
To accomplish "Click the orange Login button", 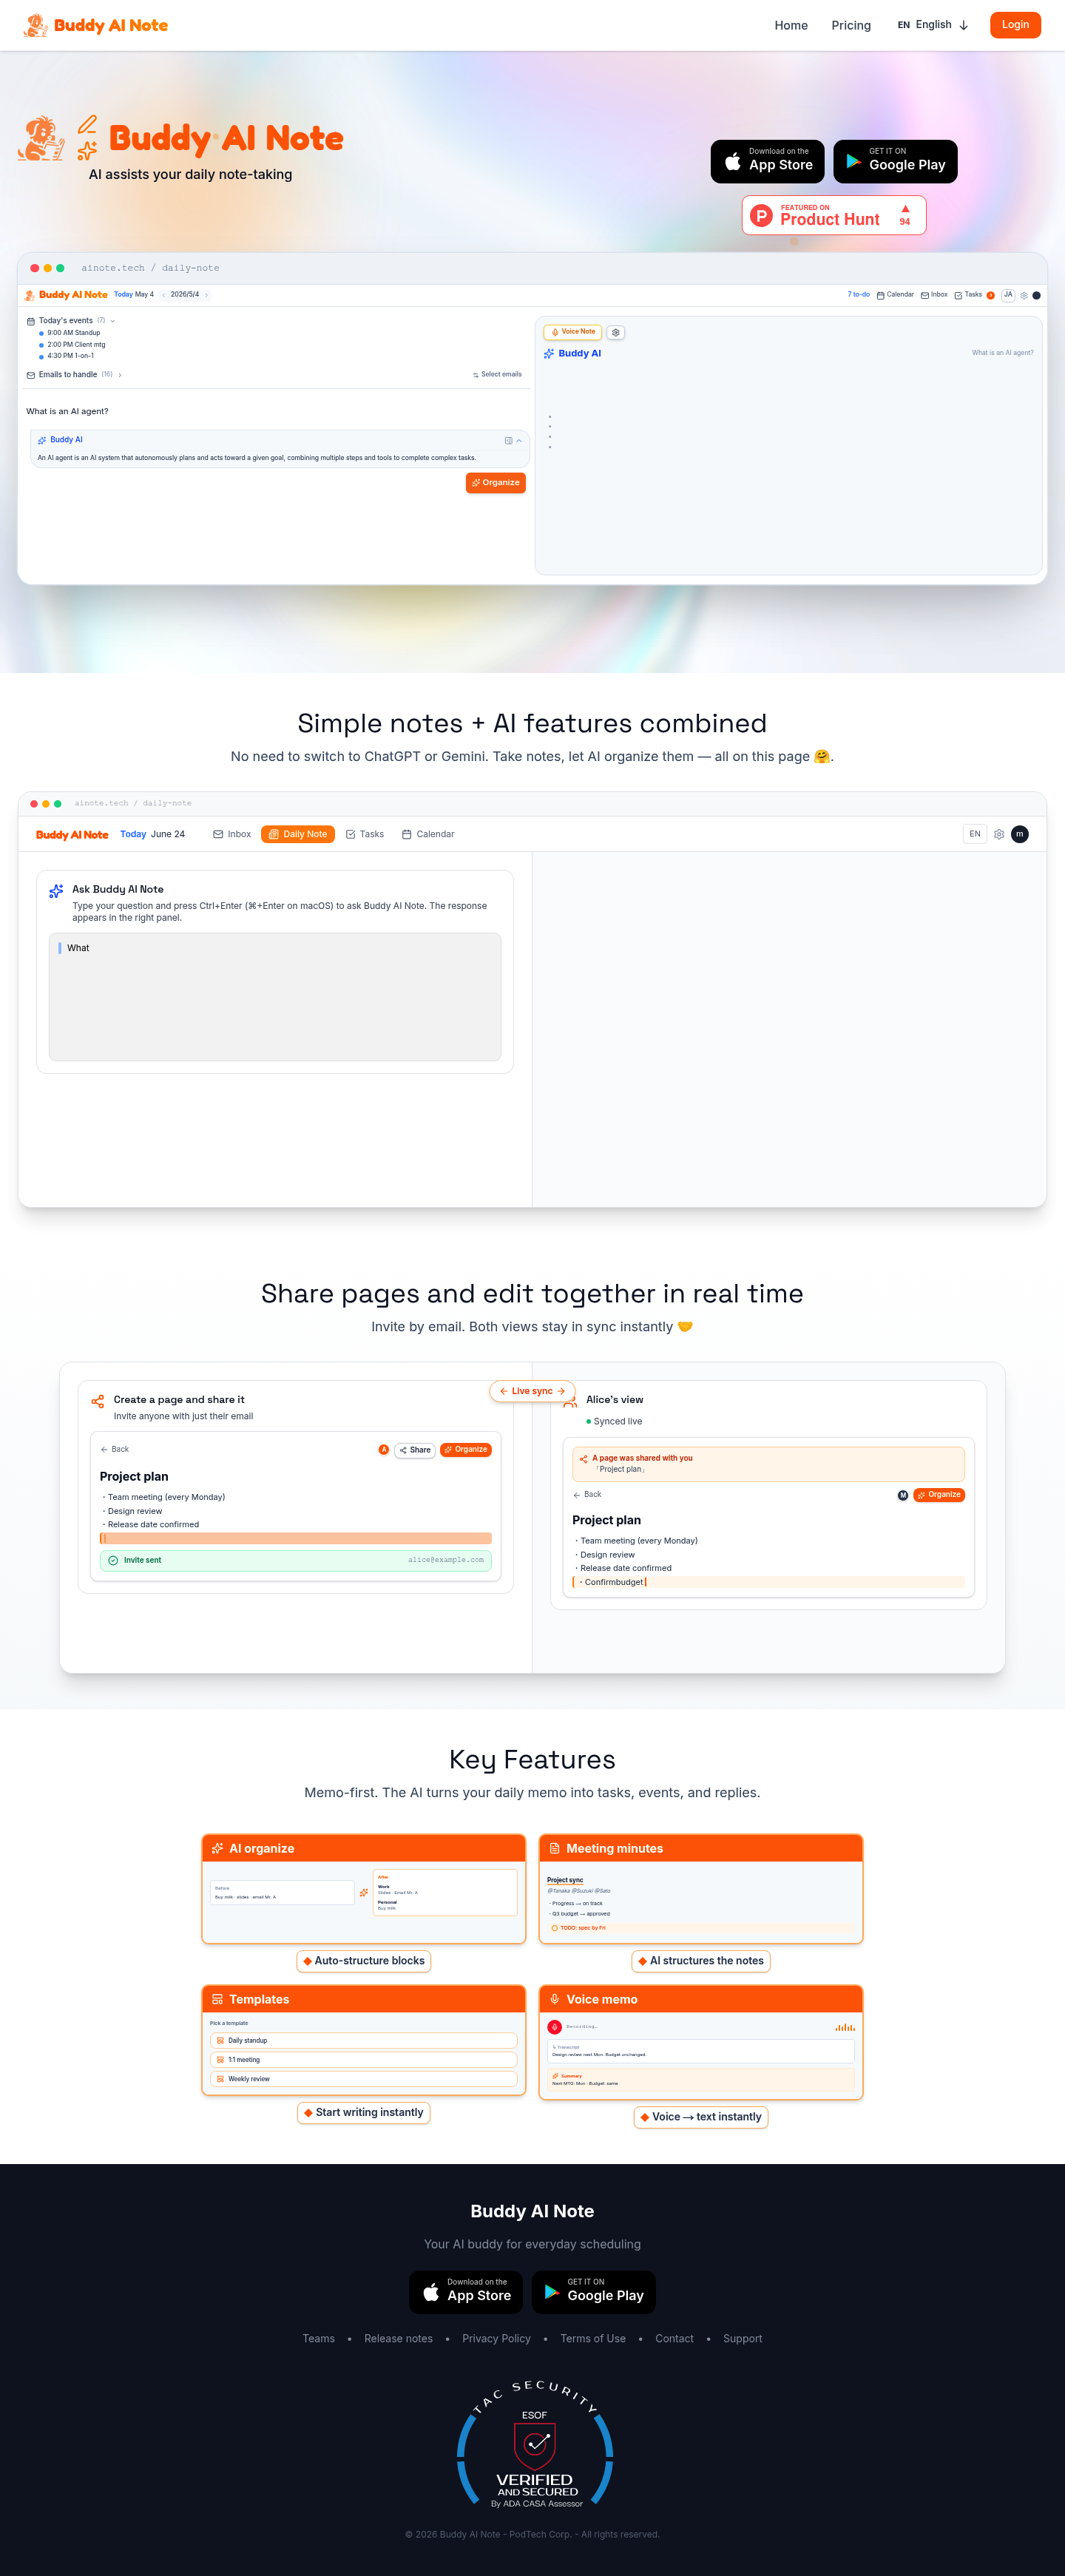I will coord(1015,25).
